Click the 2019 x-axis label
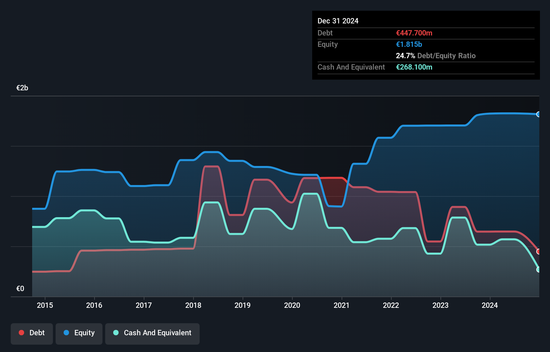Screen dimensions: 550x352 pyautogui.click(x=243, y=305)
